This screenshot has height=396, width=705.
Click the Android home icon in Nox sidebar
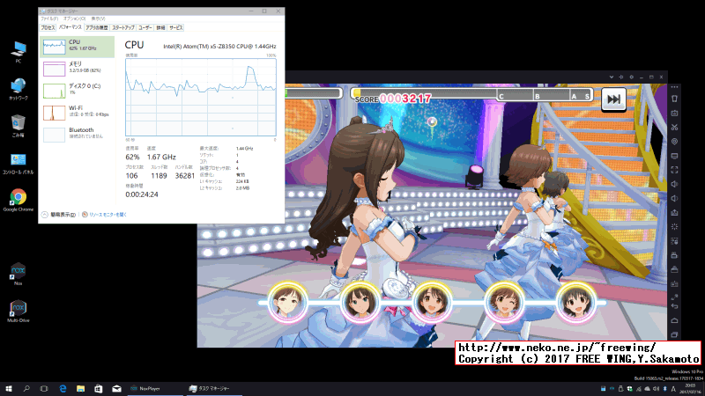point(674,320)
